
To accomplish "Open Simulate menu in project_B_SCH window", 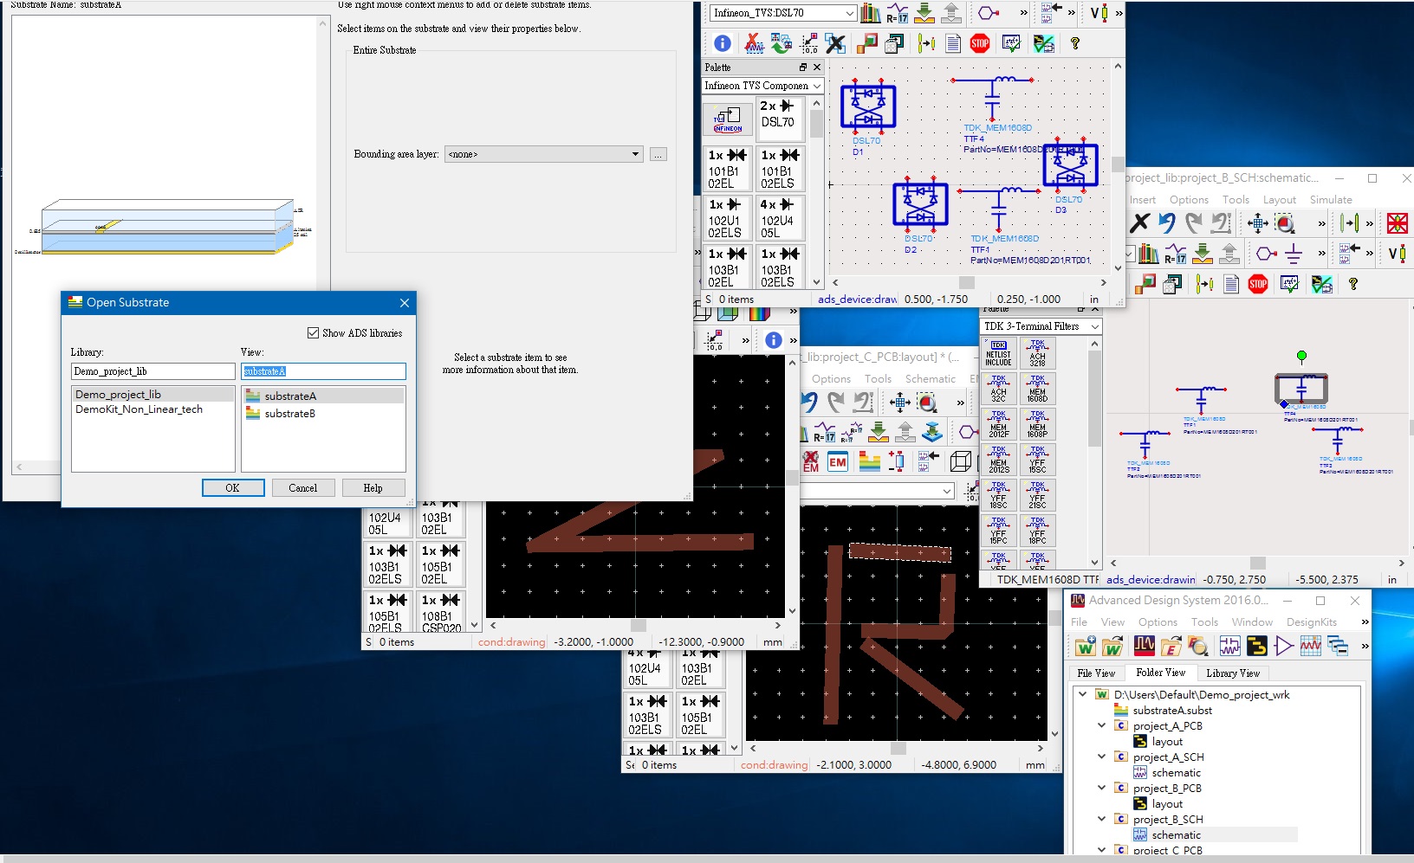I will point(1331,200).
